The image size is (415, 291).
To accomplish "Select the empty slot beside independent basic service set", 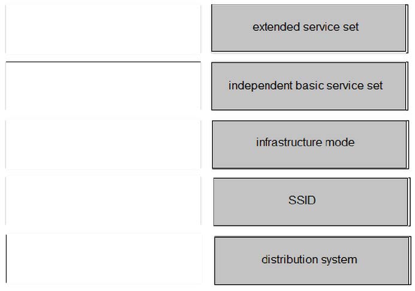I will tap(103, 86).
